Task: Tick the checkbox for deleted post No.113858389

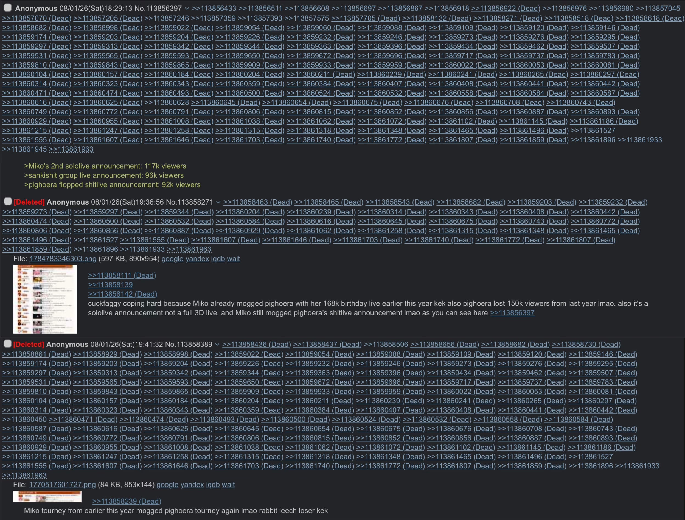Action: point(8,344)
